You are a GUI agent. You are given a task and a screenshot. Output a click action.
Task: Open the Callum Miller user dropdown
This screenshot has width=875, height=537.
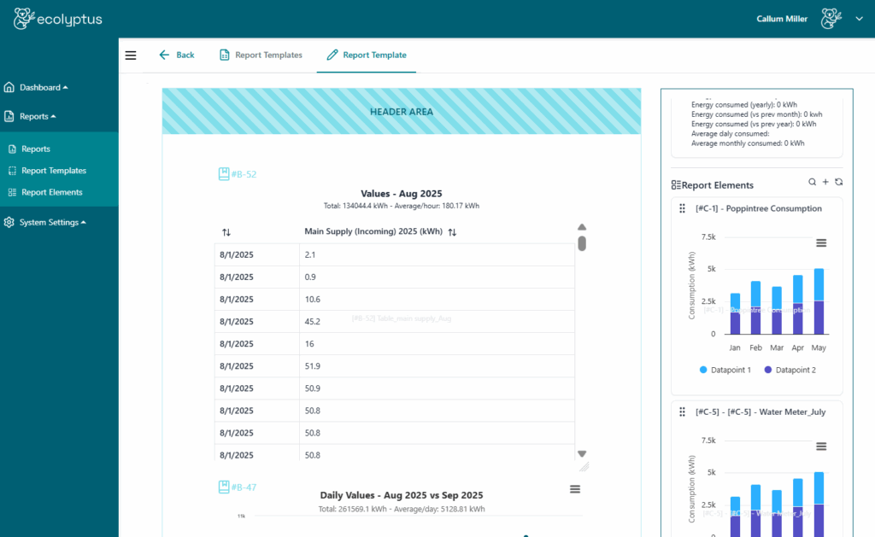coord(858,19)
